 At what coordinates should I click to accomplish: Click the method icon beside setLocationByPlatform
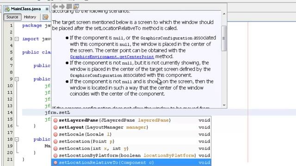point(55,156)
